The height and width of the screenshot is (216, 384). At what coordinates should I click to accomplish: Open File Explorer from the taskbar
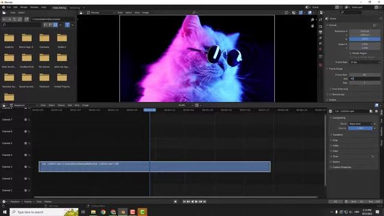tap(94, 212)
